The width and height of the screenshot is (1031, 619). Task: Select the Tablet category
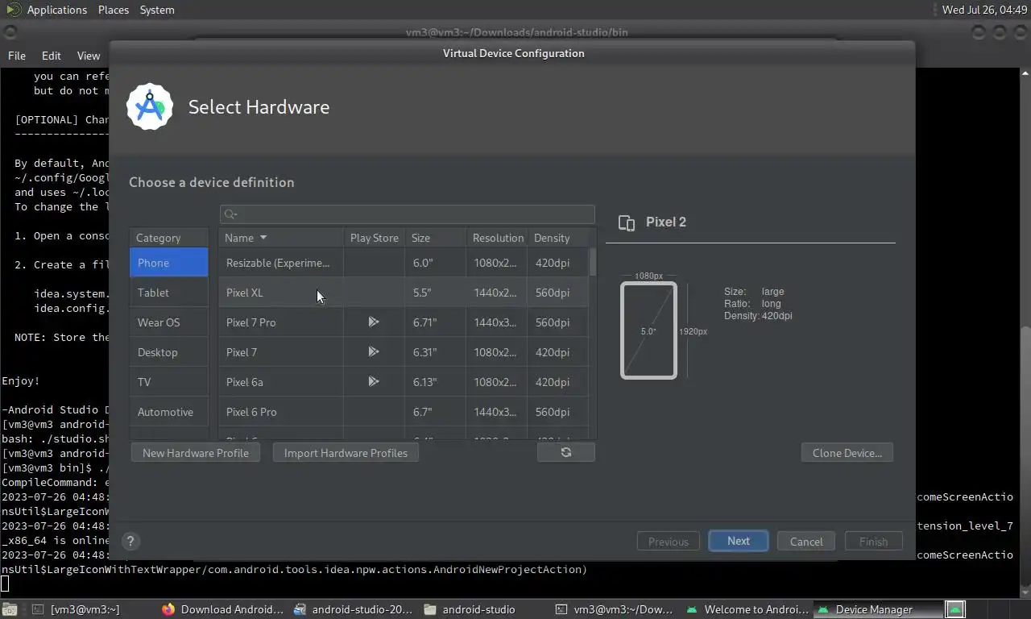point(169,293)
